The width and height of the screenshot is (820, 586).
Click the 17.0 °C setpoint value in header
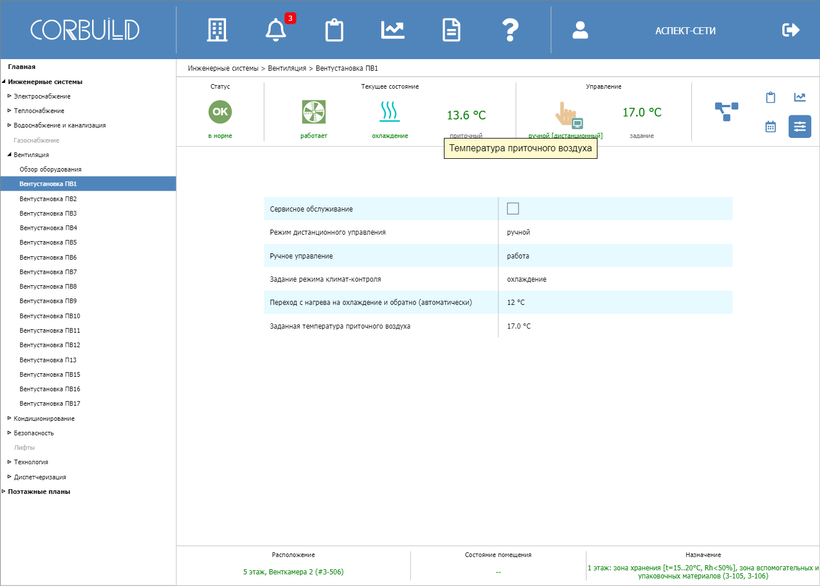coord(642,112)
